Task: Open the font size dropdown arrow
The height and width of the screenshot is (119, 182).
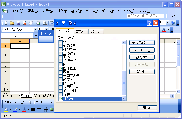Action: click(x=46, y=29)
